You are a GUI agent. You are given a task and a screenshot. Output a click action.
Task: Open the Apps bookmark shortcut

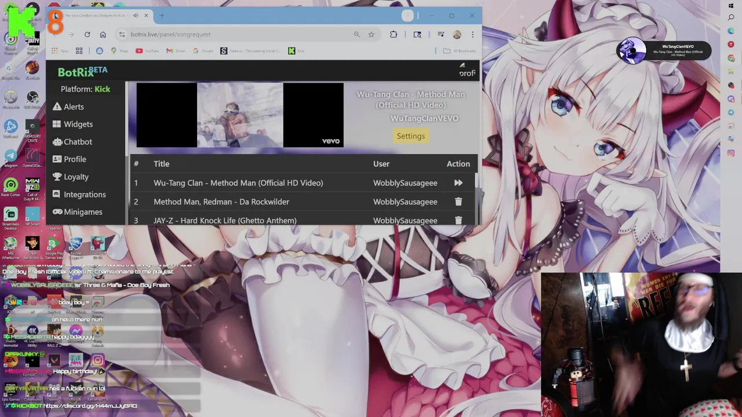point(61,51)
